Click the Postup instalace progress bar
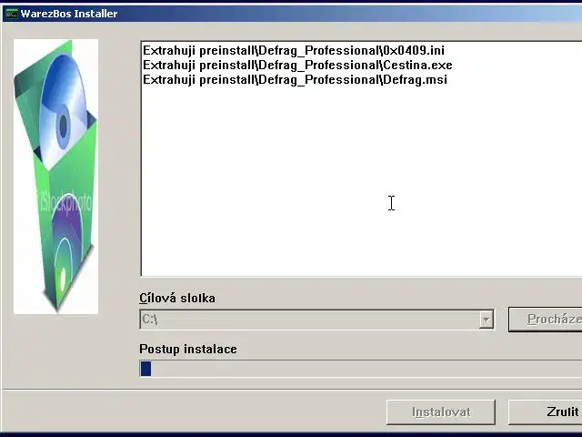This screenshot has height=437, width=582. pos(361,369)
